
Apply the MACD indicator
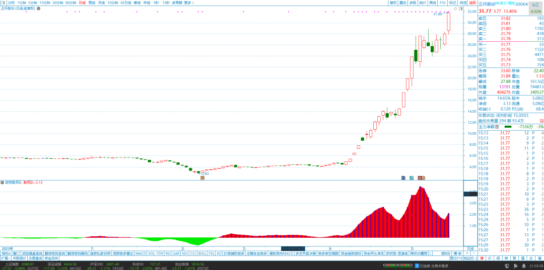[141, 253]
